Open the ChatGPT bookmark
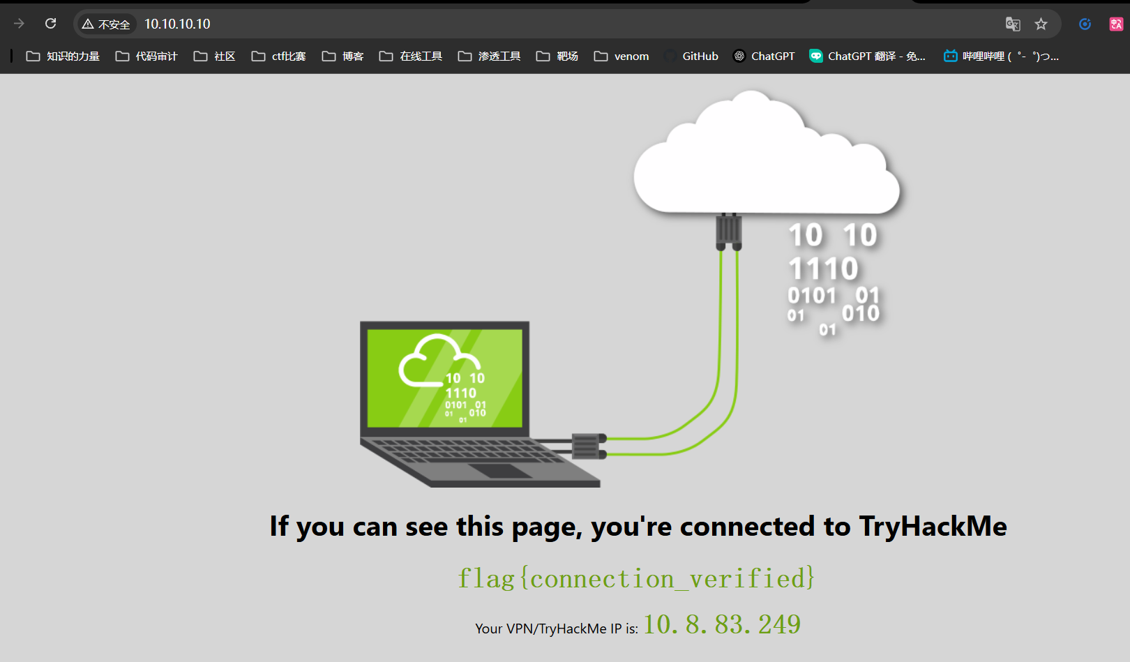This screenshot has width=1130, height=662. pos(764,56)
